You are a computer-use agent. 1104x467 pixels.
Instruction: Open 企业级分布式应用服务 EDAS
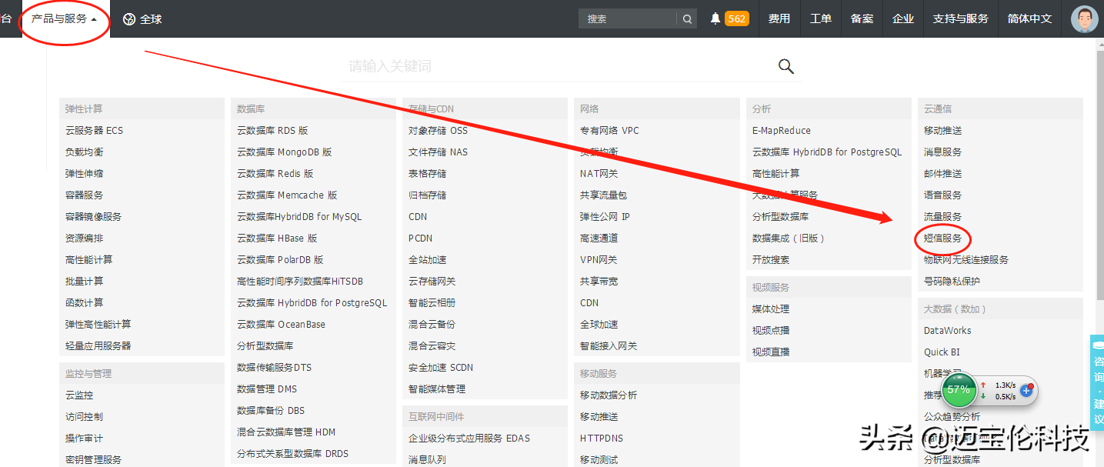469,439
